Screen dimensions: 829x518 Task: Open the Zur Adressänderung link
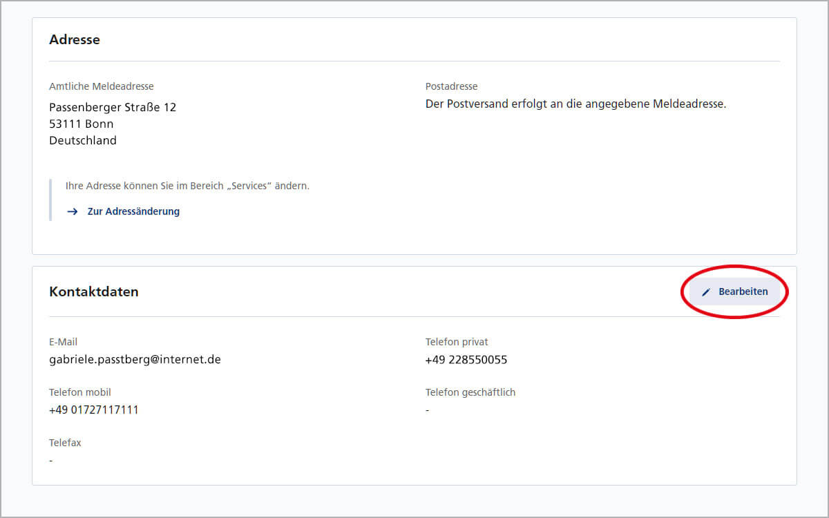pos(133,211)
